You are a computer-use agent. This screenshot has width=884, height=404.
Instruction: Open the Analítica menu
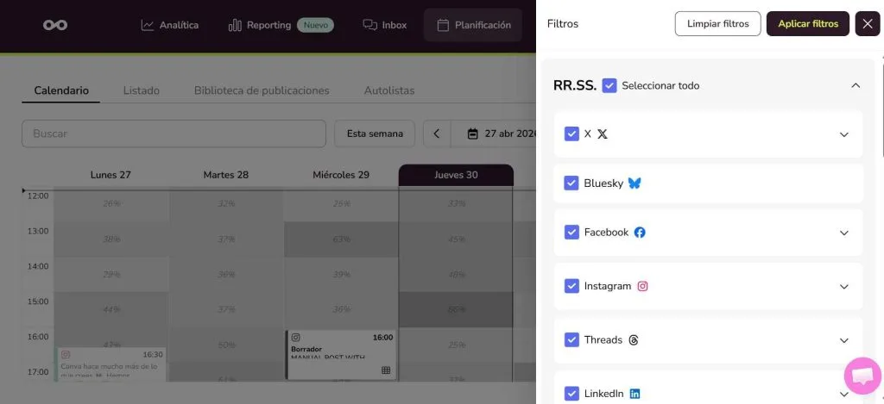(170, 25)
